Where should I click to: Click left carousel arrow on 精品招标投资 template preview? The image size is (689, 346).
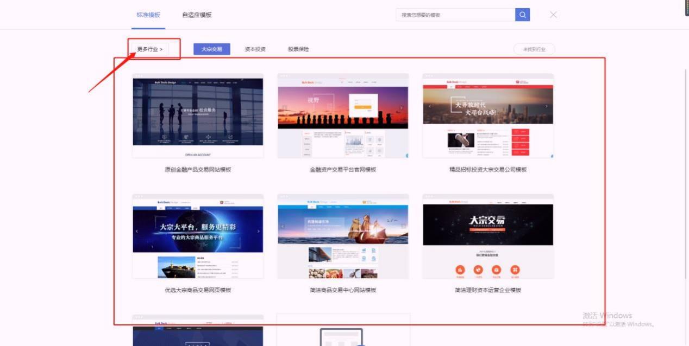click(x=428, y=106)
